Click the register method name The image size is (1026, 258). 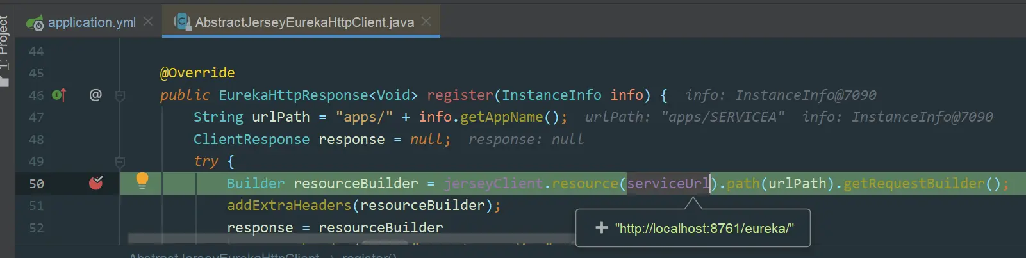pos(460,95)
